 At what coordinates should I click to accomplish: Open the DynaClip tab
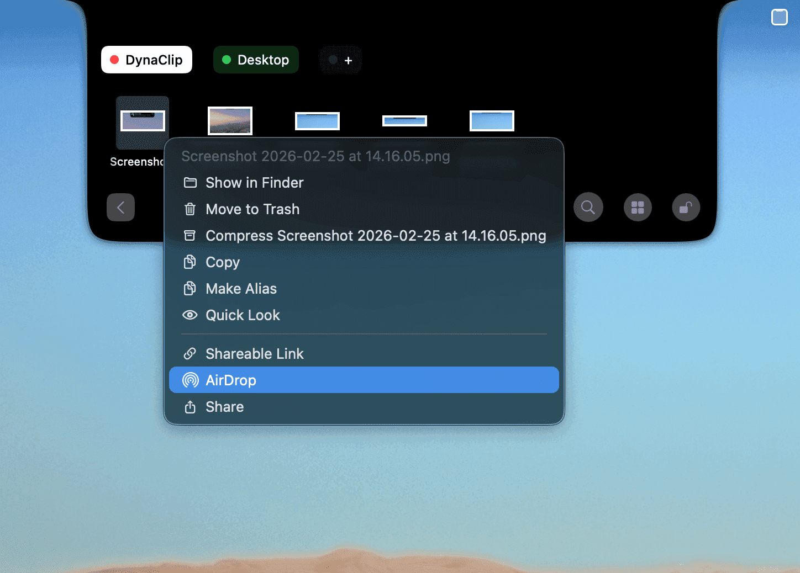pos(146,60)
